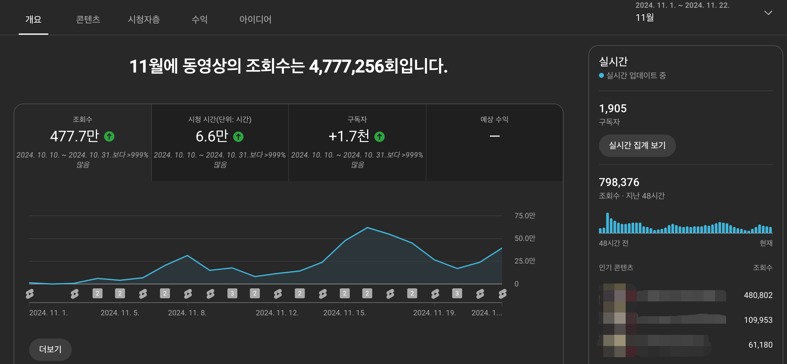
Task: Click the Shorts marker for November 21
Action: [x=480, y=294]
